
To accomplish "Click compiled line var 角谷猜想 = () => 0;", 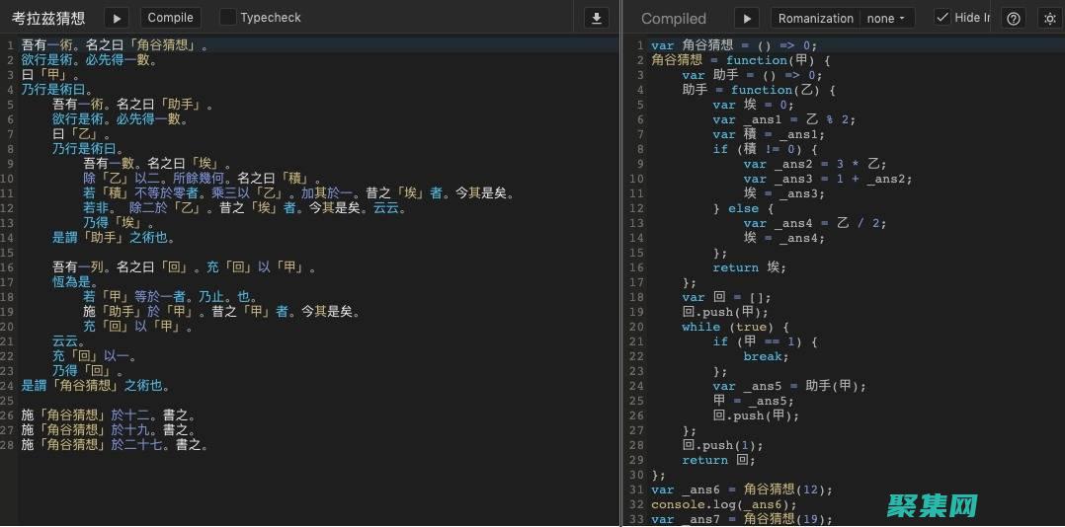I will 734,45.
